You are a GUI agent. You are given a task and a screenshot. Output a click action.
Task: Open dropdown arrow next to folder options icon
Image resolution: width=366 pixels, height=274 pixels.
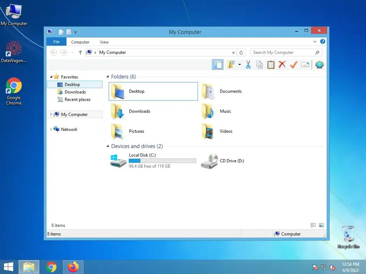[x=239, y=65]
